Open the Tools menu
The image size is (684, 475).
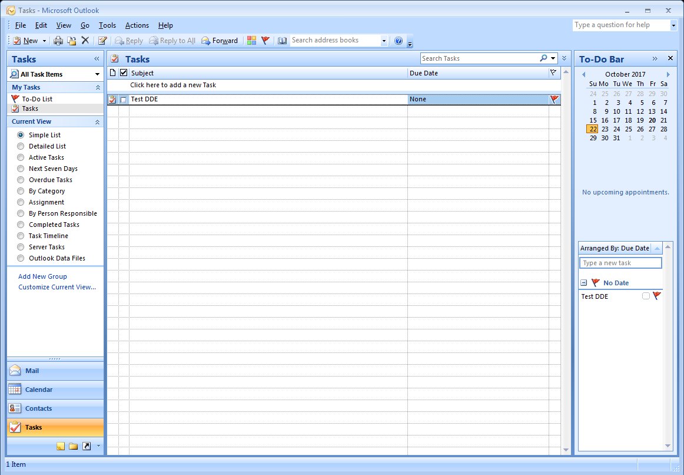(107, 25)
